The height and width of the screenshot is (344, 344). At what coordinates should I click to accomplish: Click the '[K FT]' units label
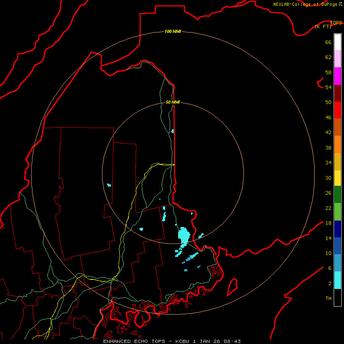(x=323, y=26)
